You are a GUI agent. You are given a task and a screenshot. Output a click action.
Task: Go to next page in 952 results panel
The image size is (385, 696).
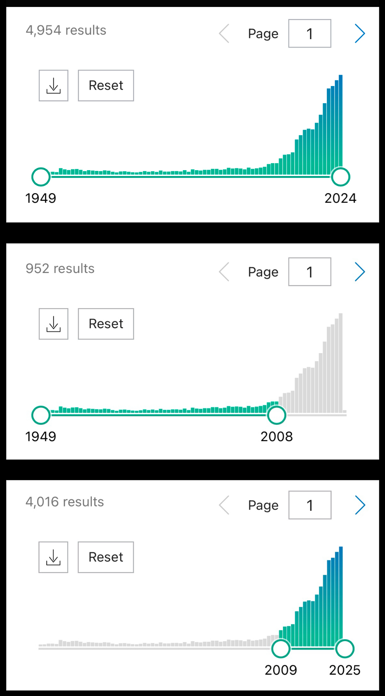360,272
